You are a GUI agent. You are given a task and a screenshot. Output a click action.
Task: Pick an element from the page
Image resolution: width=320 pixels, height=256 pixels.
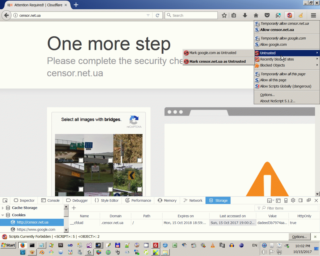5,200
